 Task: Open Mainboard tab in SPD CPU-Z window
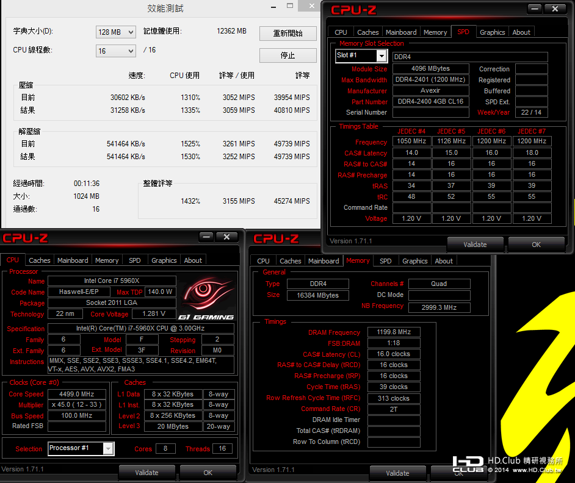click(401, 32)
